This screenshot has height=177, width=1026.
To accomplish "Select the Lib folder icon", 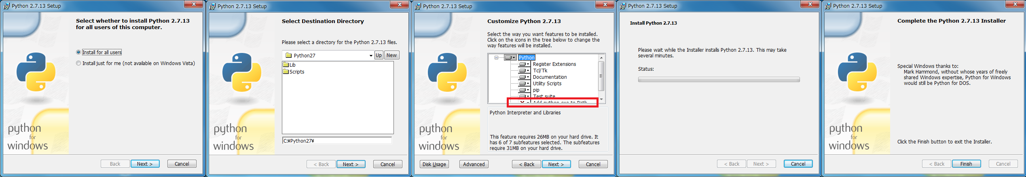I will tap(286, 65).
